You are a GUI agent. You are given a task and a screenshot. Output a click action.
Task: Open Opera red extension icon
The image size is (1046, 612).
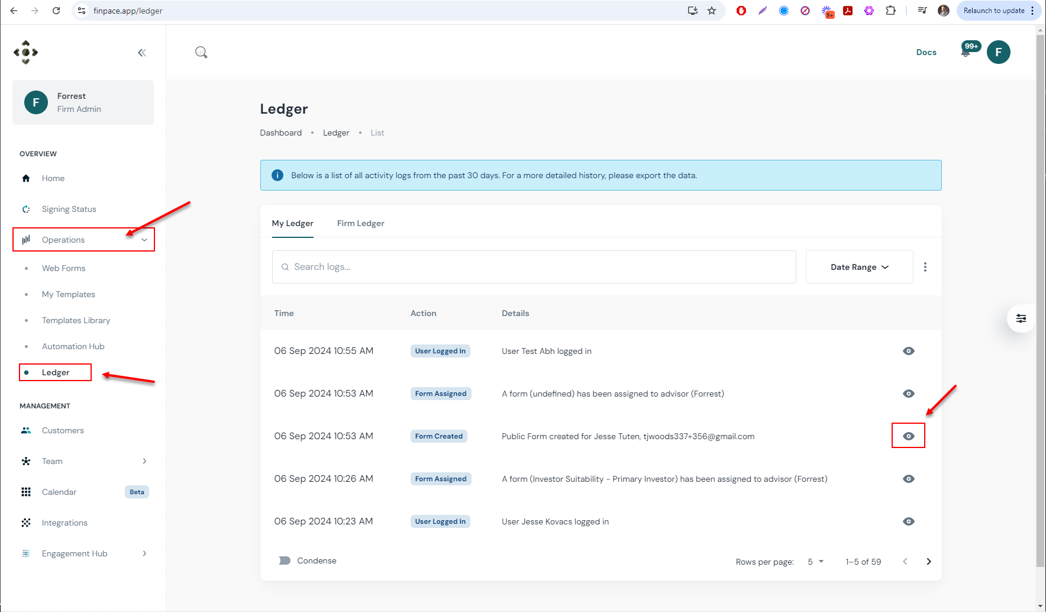click(x=741, y=11)
